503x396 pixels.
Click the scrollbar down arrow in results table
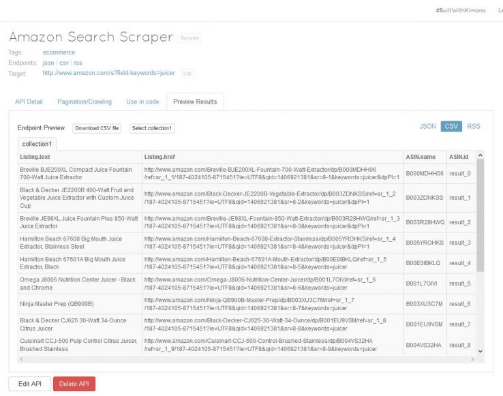481,350
